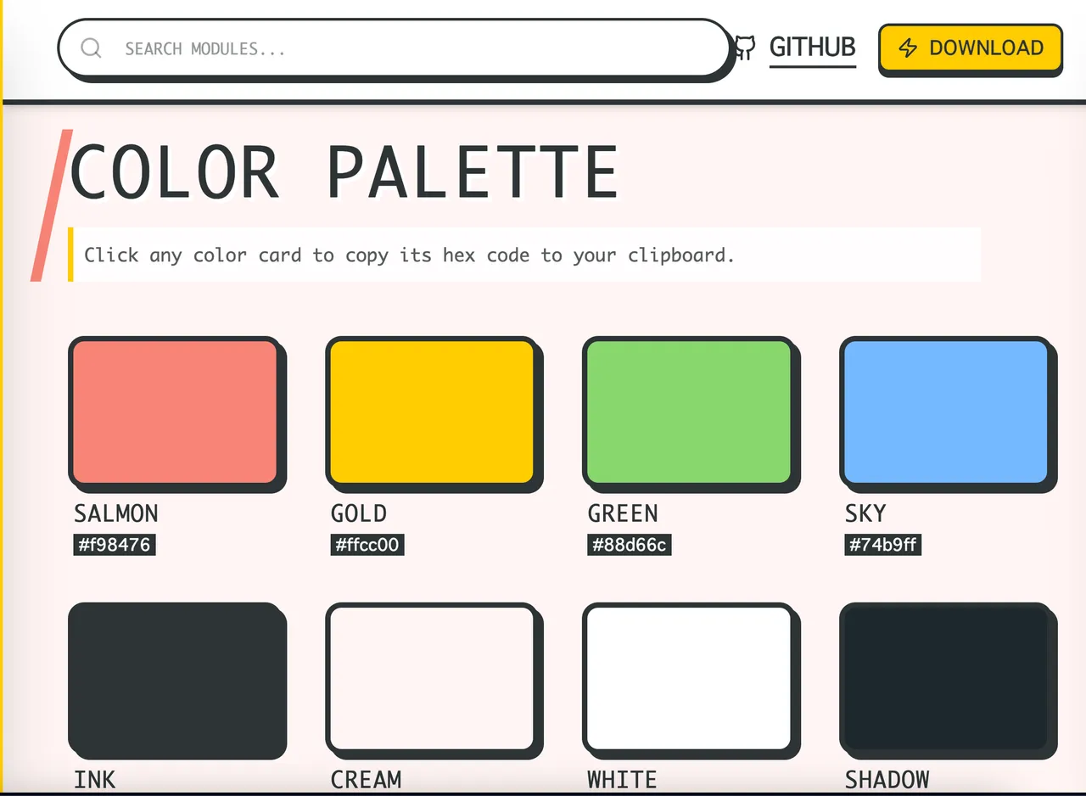Click the SALMON color name label
Viewport: 1086px width, 796px height.
click(116, 513)
